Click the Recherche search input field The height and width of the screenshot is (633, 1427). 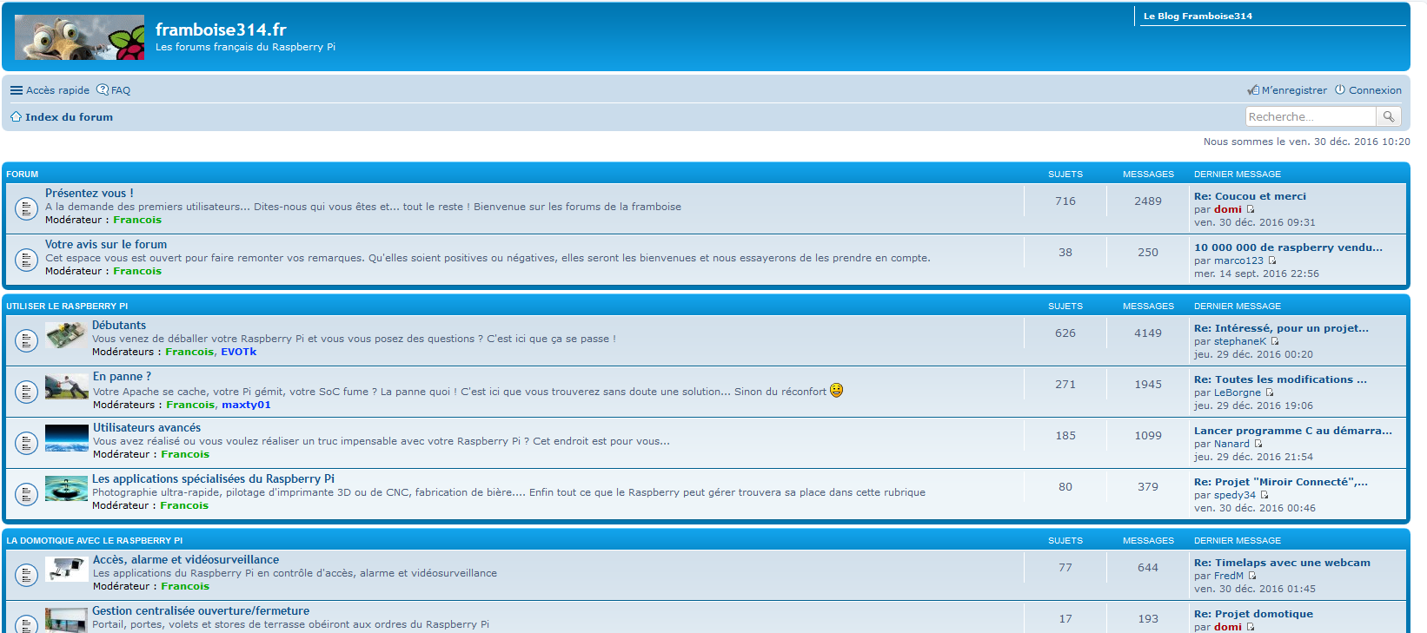pyautogui.click(x=1311, y=116)
